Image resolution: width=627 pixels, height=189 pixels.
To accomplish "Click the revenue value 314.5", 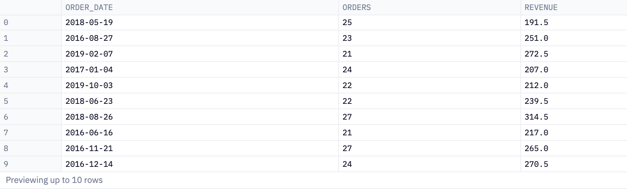I will (x=536, y=117).
